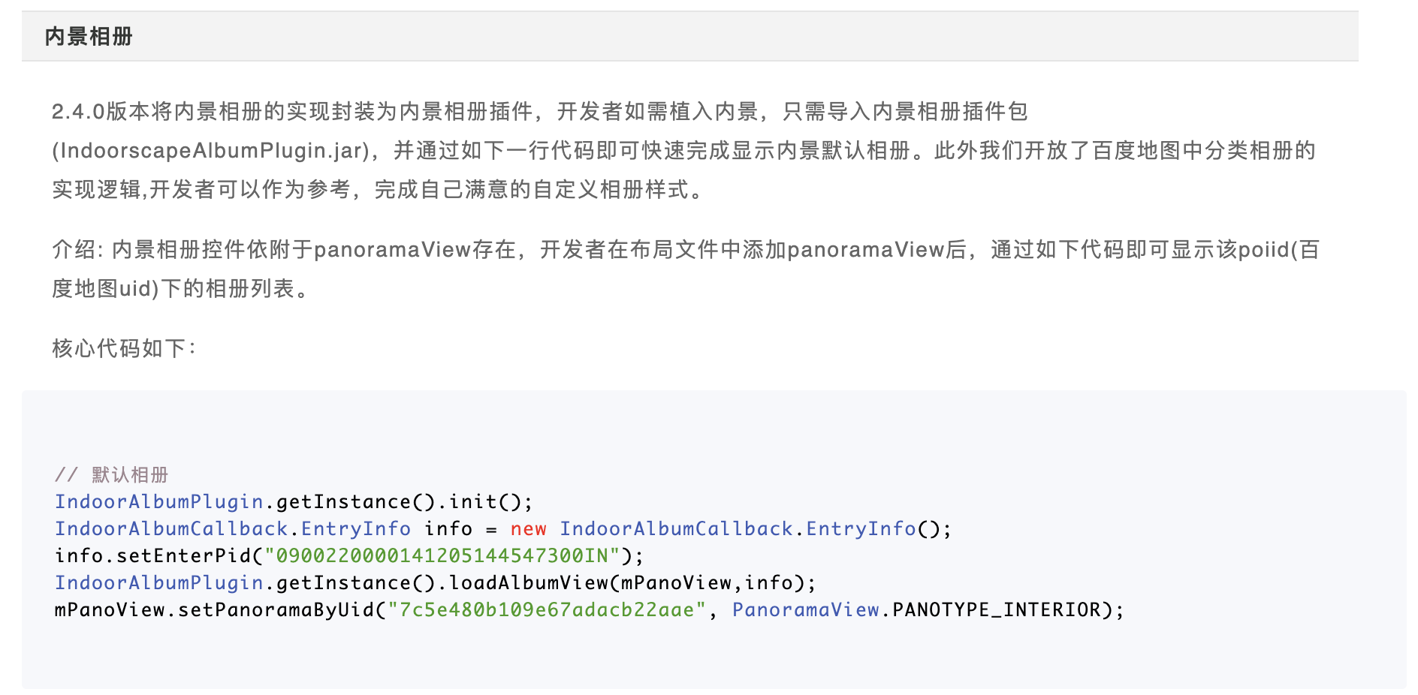This screenshot has height=695, width=1418.
Task: Click the paragraph starting with 2.4.0版本
Action: click(x=683, y=150)
